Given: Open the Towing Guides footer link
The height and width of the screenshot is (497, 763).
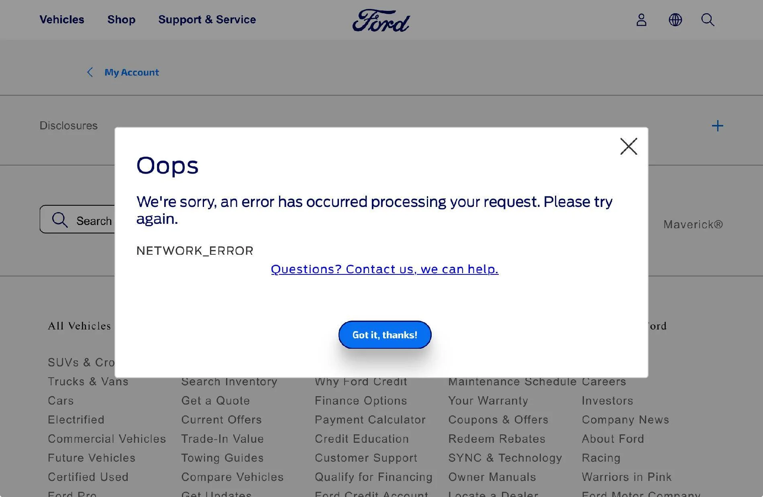Looking at the screenshot, I should click(222, 458).
